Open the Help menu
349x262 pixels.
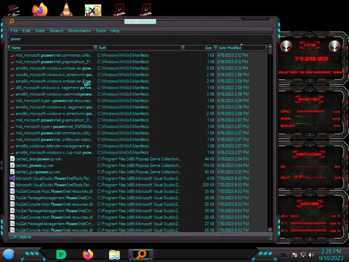coord(115,30)
